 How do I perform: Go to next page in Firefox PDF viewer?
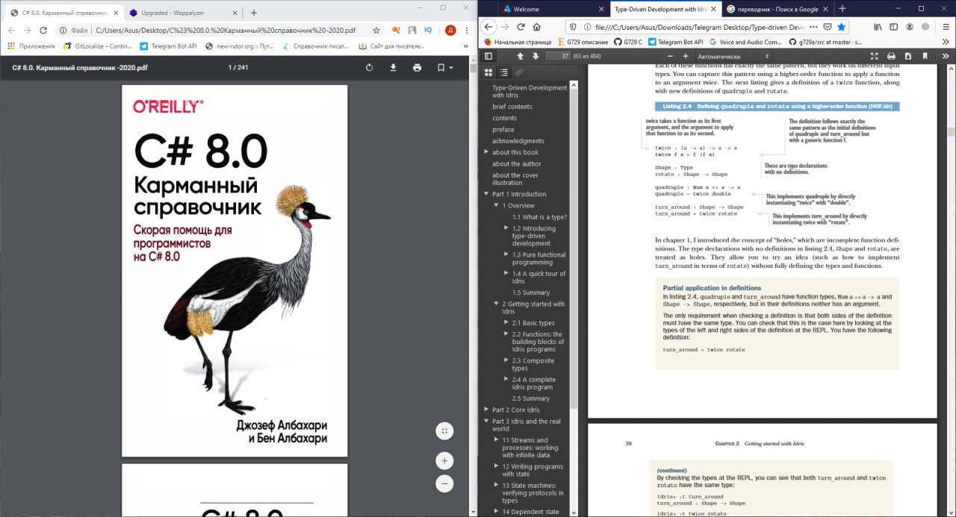click(536, 56)
